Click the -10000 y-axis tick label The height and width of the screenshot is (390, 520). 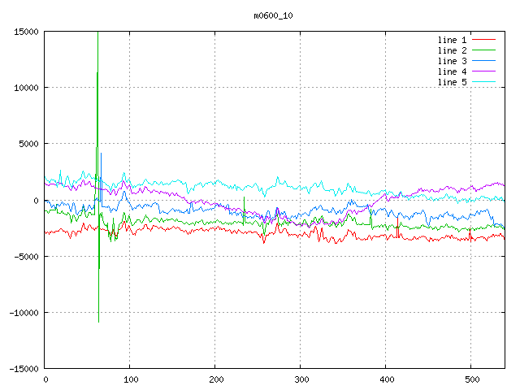click(x=24, y=313)
